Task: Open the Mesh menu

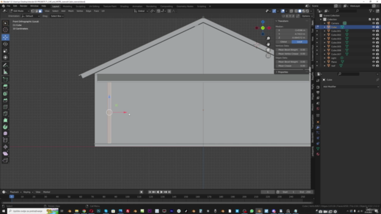Action: coord(71,11)
